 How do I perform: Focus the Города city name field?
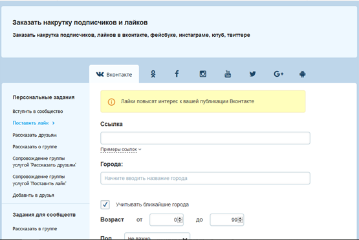205,178
